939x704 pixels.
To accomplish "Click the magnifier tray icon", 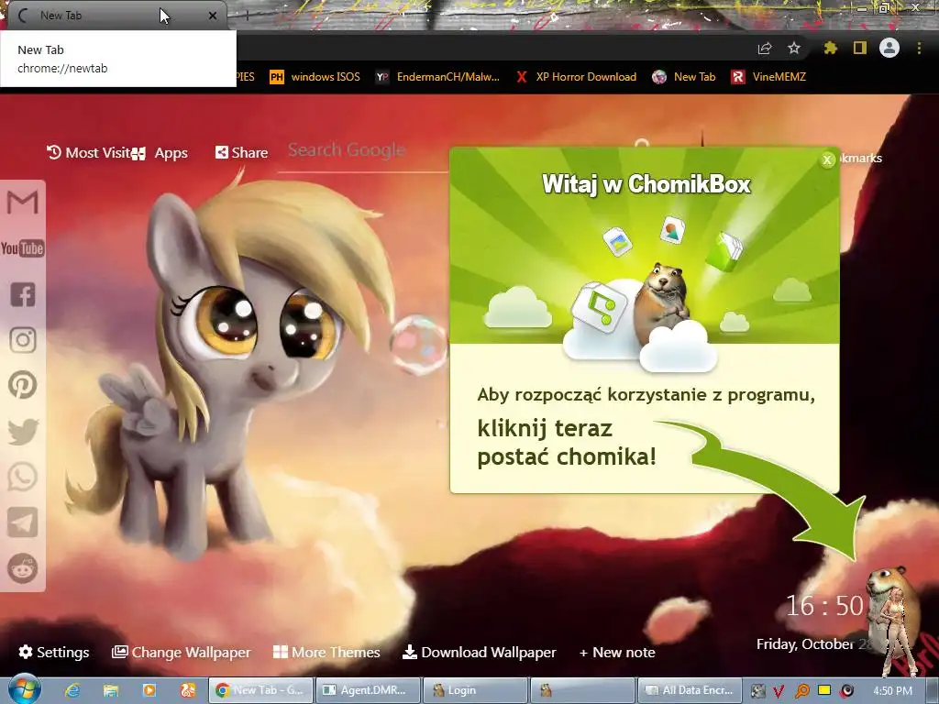I will point(801,691).
